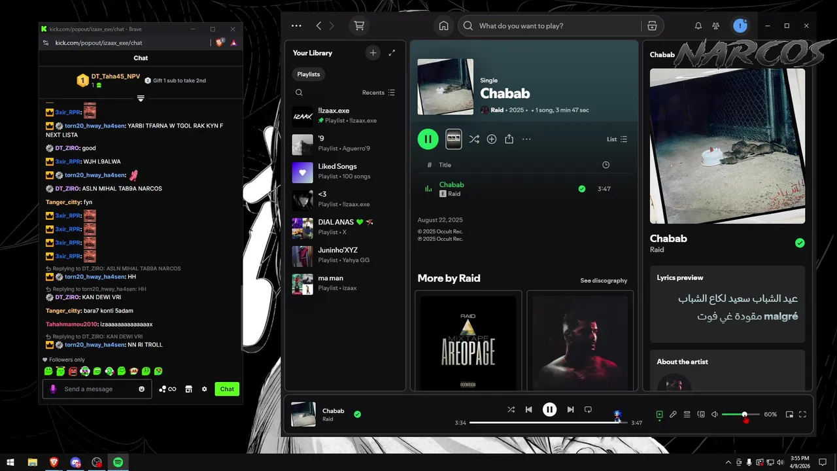Open the !Izaax.exe playlist
Image resolution: width=837 pixels, height=471 pixels.
tap(345, 116)
